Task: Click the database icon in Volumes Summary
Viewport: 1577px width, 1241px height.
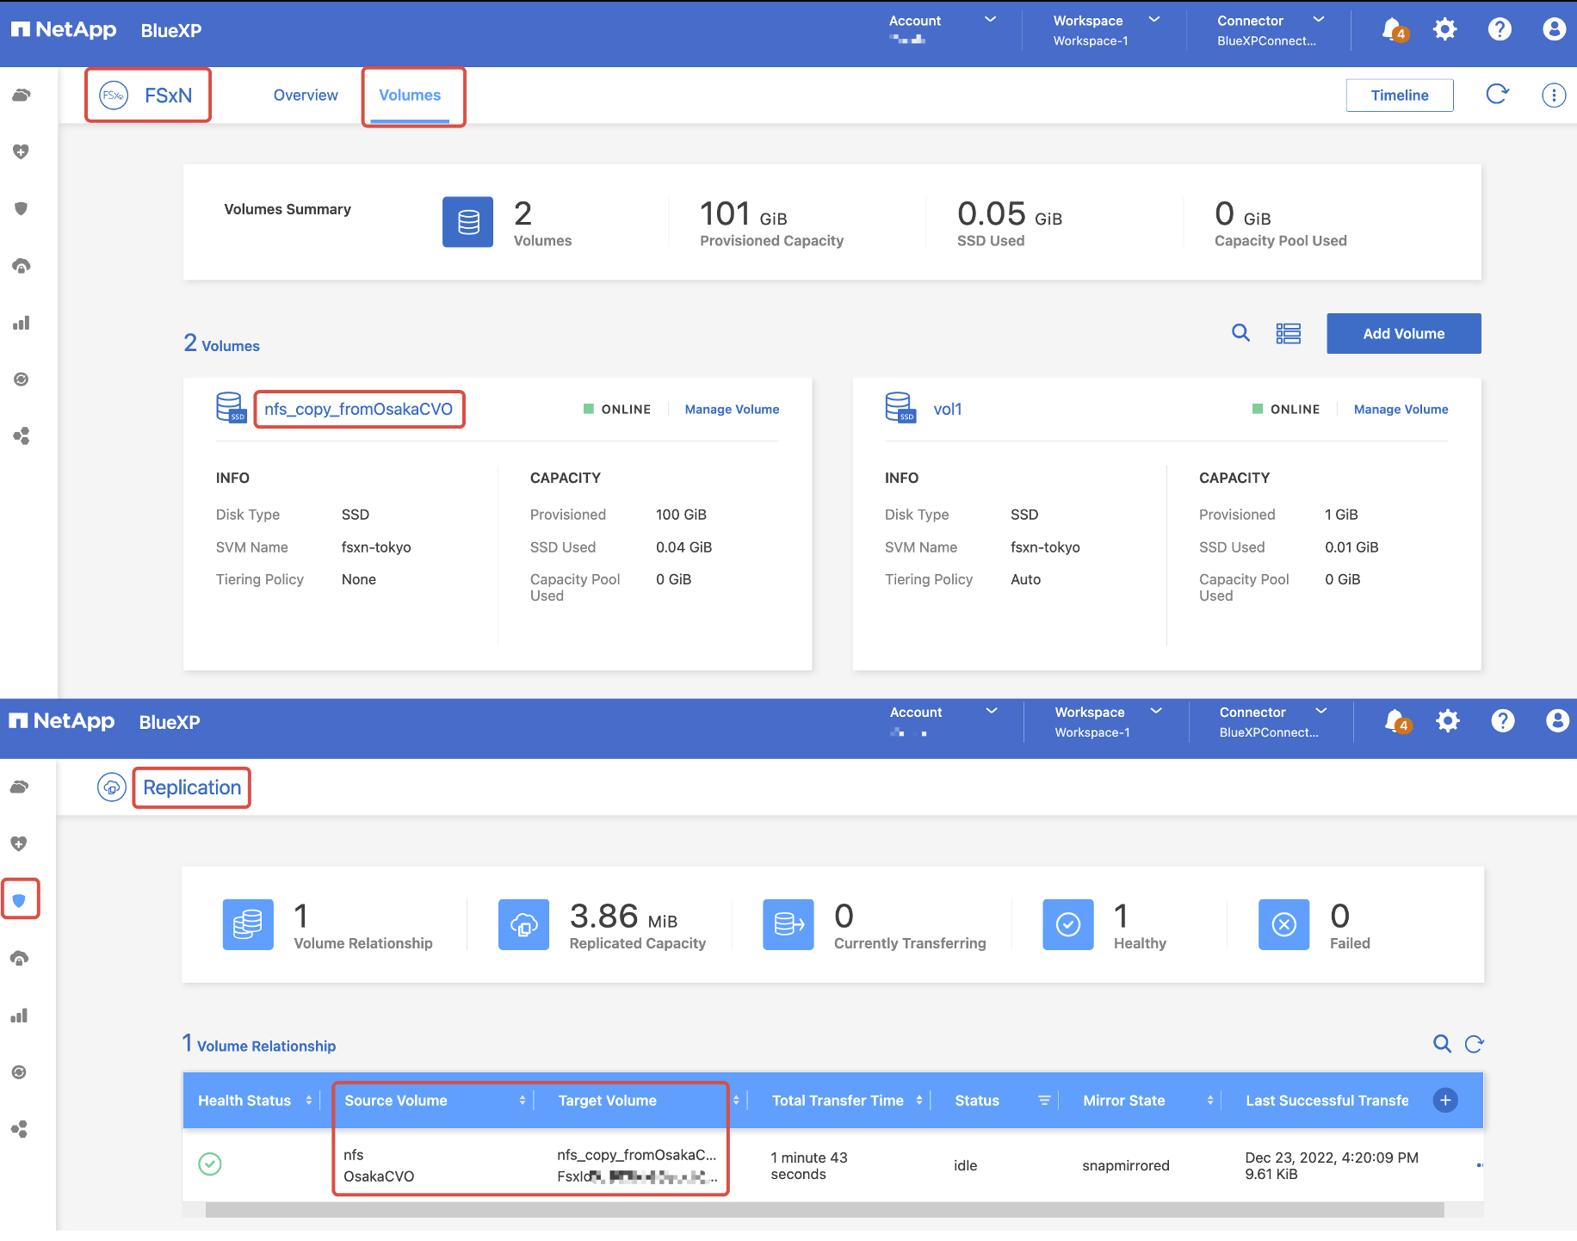Action: pos(468,222)
